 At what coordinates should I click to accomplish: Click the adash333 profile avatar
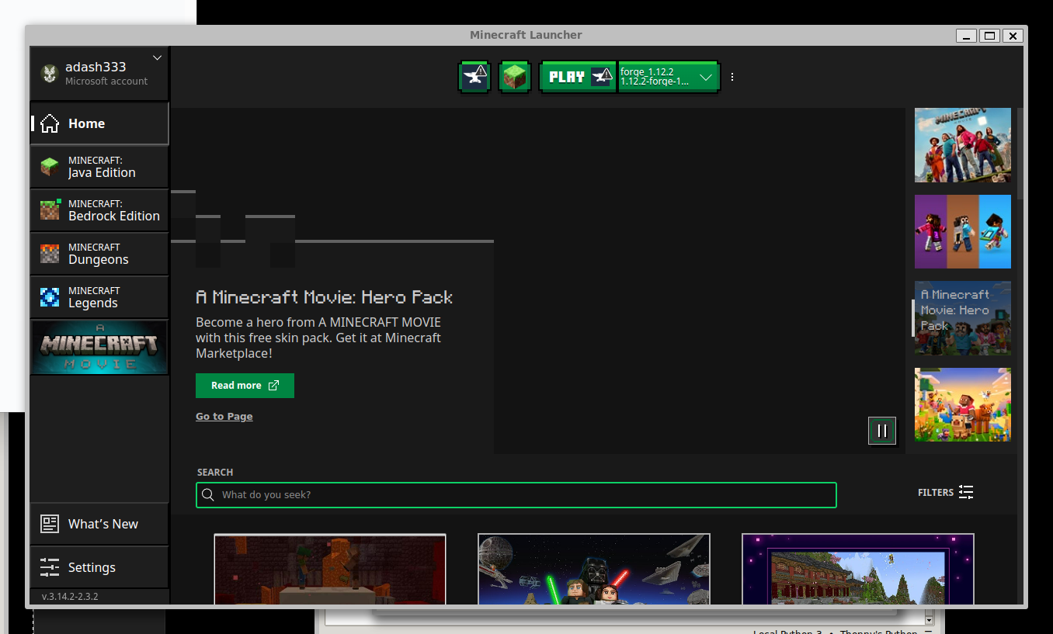[x=50, y=74]
